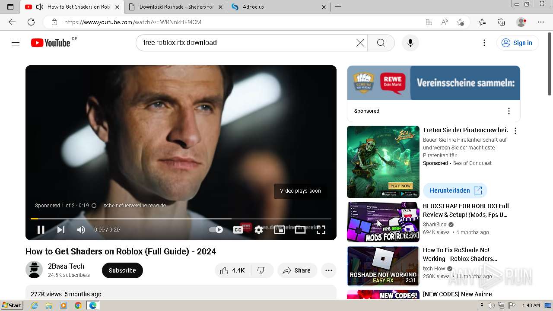Close the AdFoc.us tab

324,7
